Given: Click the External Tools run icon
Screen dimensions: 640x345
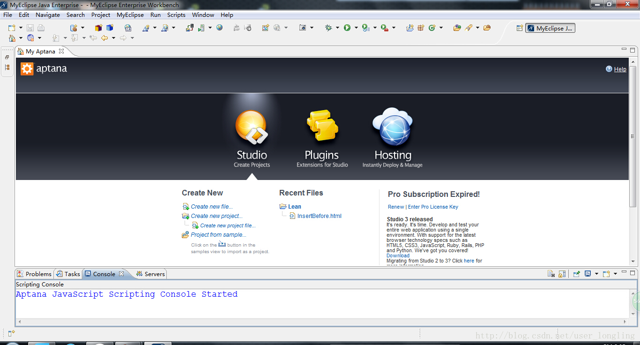Looking at the screenshot, I should (x=385, y=28).
